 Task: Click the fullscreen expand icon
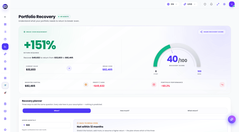click(218, 4)
